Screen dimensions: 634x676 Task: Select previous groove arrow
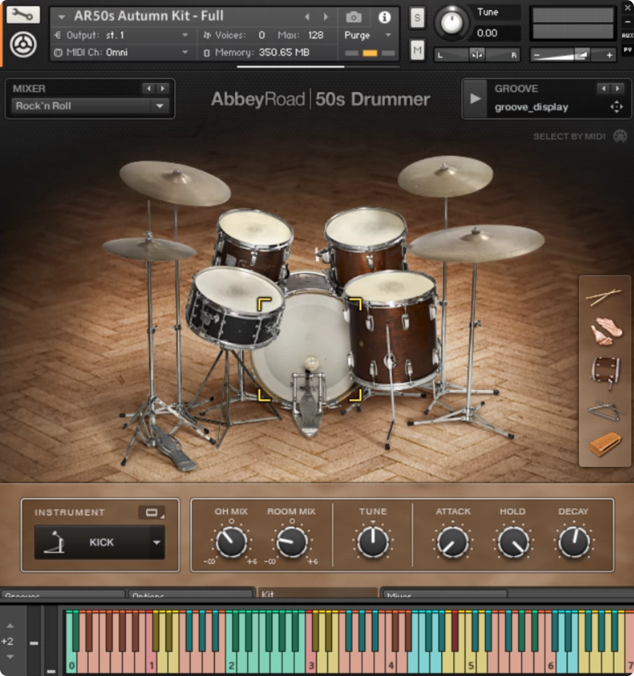pyautogui.click(x=604, y=88)
